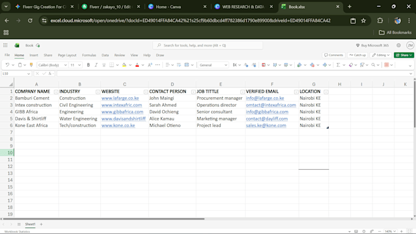The height and width of the screenshot is (234, 416).
Task: Open the settings gear icon
Action: tap(398, 45)
